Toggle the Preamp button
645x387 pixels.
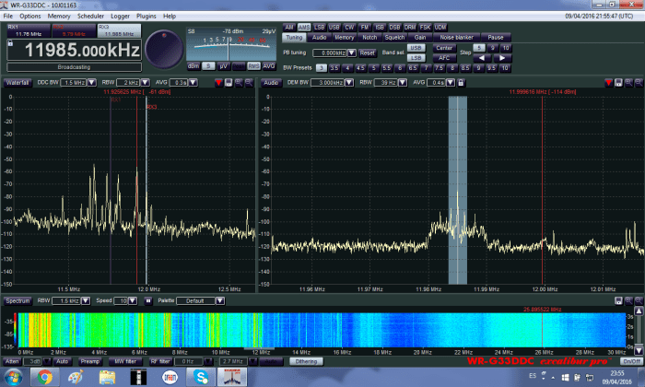(90, 361)
